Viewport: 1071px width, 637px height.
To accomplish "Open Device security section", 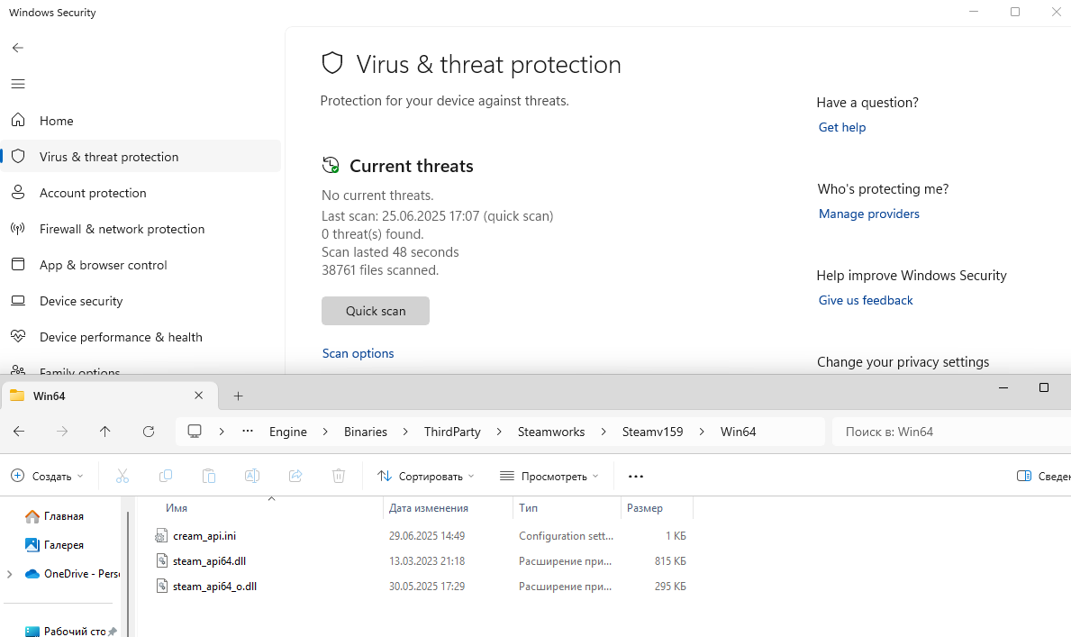I will pyautogui.click(x=140, y=302).
